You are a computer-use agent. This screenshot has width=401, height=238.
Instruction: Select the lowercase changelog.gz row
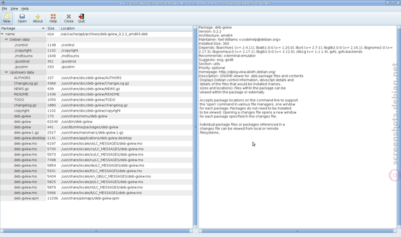coord(96,105)
